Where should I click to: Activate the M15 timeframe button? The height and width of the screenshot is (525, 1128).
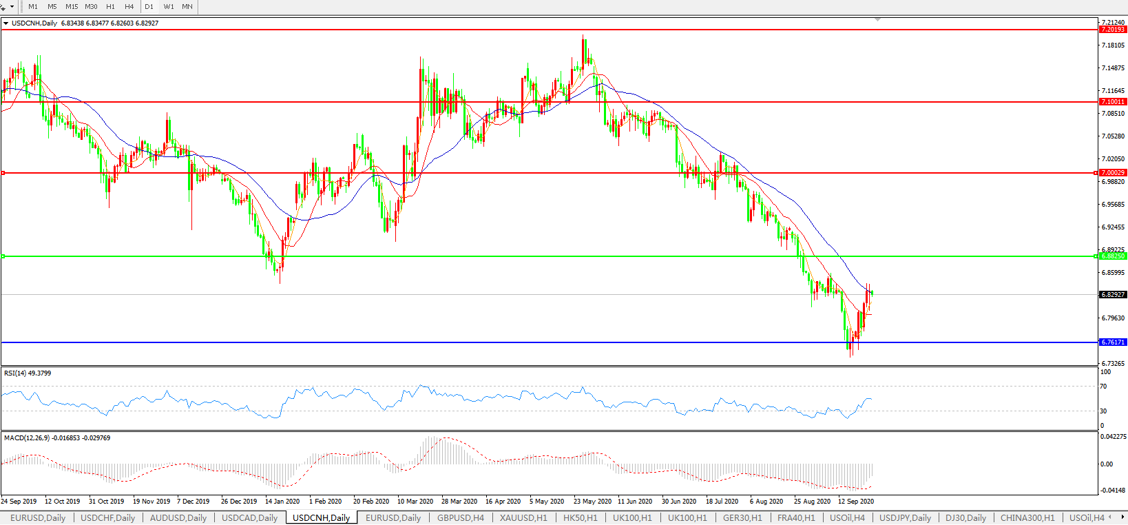pyautogui.click(x=72, y=6)
